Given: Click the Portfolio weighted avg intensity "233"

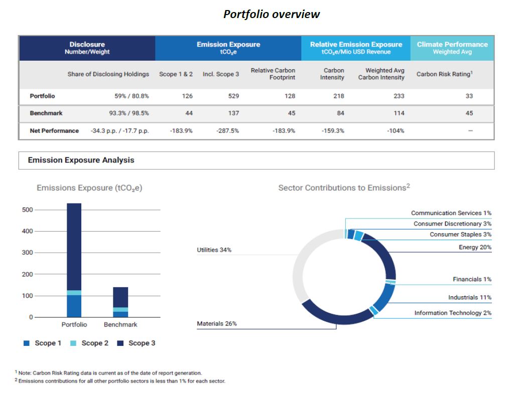Looking at the screenshot, I should point(399,96).
